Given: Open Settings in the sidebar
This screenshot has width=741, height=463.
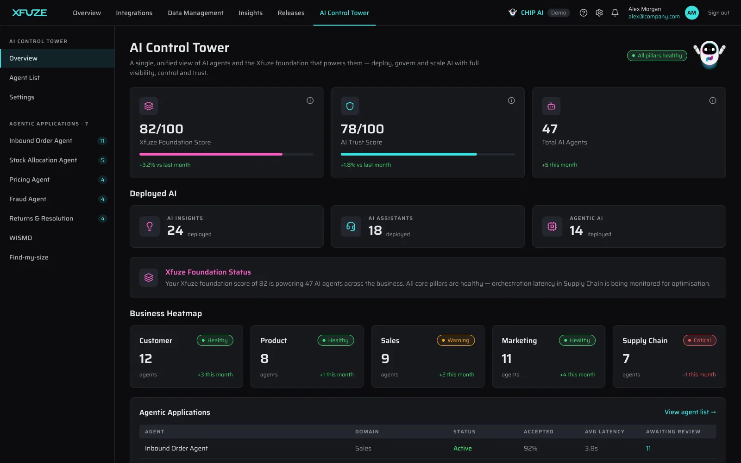Looking at the screenshot, I should (x=57, y=97).
